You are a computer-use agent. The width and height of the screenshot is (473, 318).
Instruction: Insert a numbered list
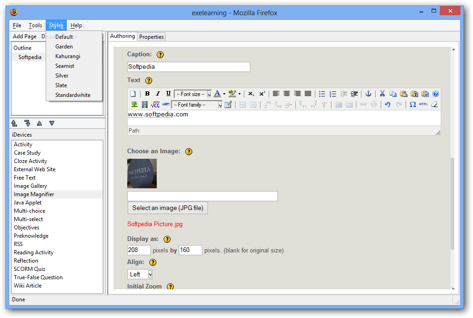click(333, 94)
